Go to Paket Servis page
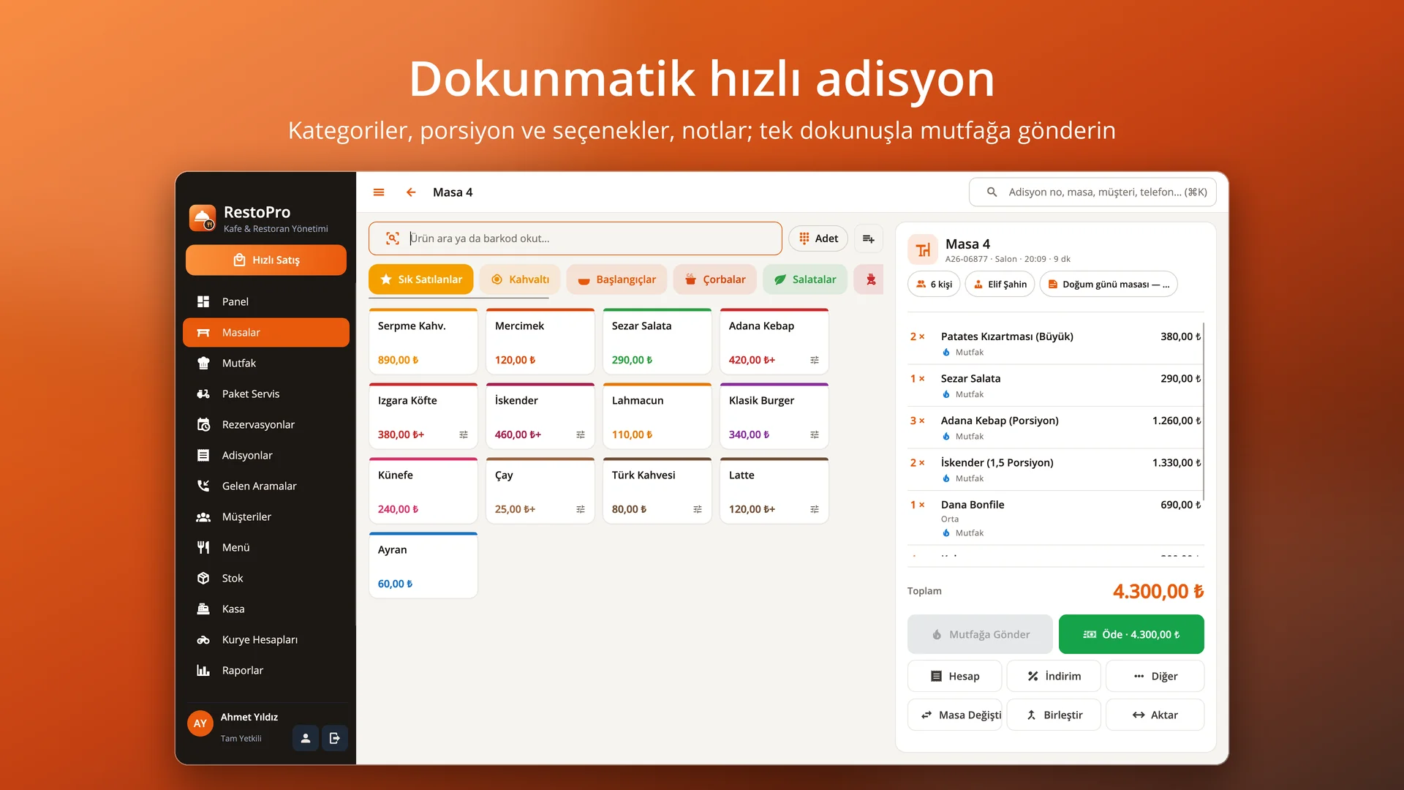 point(266,394)
